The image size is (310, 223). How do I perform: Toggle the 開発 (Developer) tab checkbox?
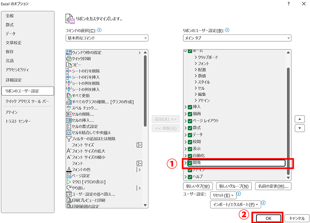(x=190, y=163)
